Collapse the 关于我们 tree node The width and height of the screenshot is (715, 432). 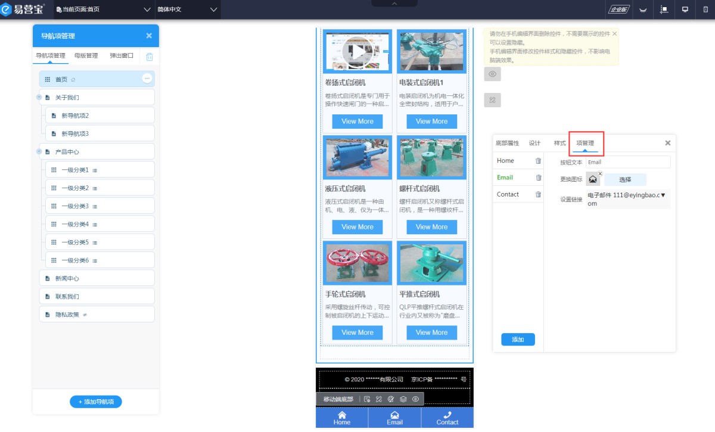pyautogui.click(x=39, y=97)
